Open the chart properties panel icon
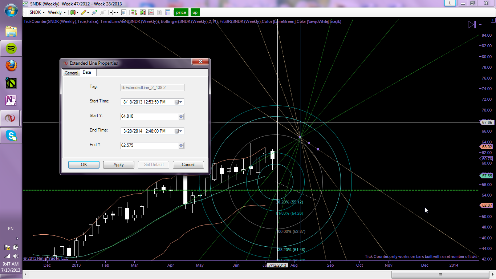 point(167,12)
